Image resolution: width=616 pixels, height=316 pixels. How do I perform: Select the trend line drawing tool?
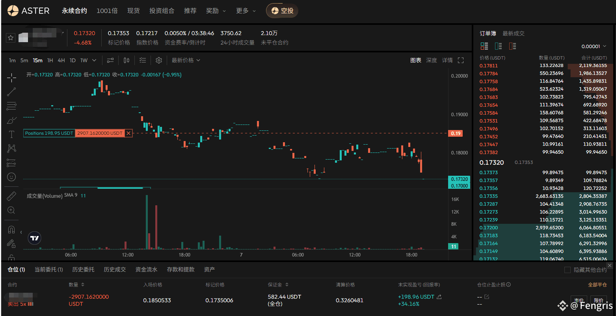pos(11,92)
